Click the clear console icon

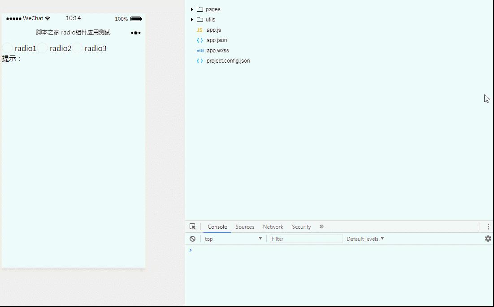point(192,239)
